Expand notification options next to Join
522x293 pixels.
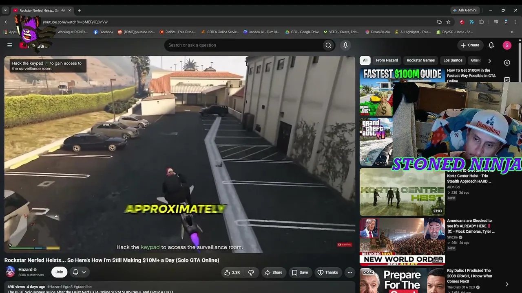click(x=80, y=272)
